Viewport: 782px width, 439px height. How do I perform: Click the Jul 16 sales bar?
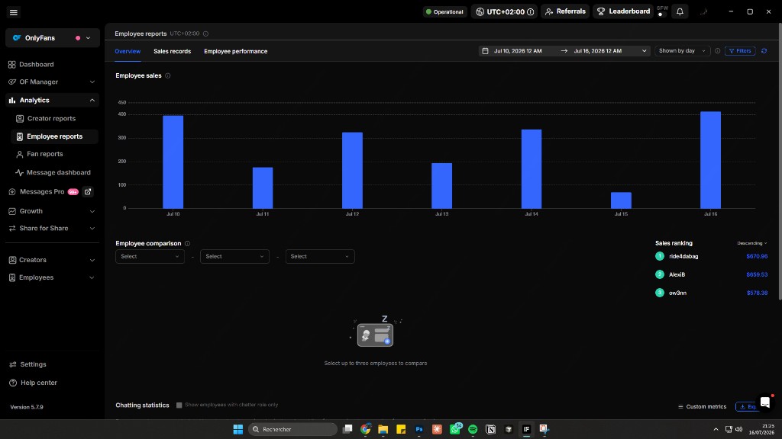tap(710, 160)
